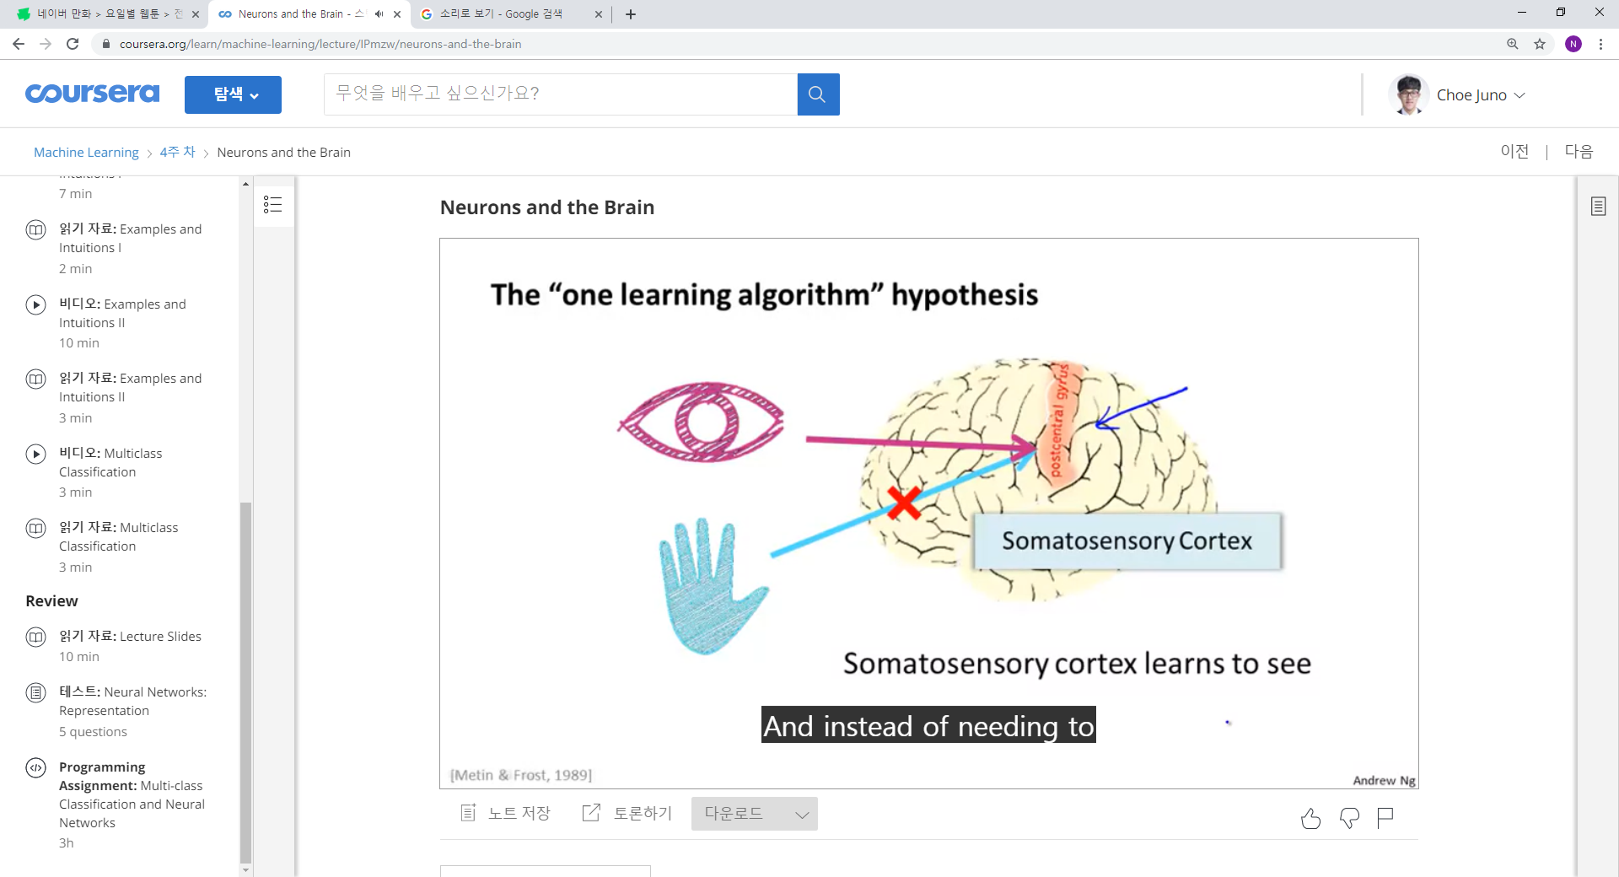Open zoom magnifier in address bar
Viewport: 1619px width, 877px height.
pos(1513,44)
